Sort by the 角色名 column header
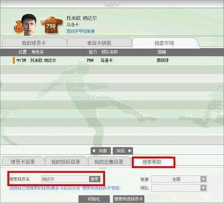 37,52
